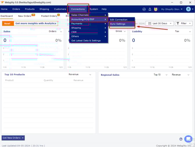
Task: Click the help question mark icon
Action: (181, 139)
